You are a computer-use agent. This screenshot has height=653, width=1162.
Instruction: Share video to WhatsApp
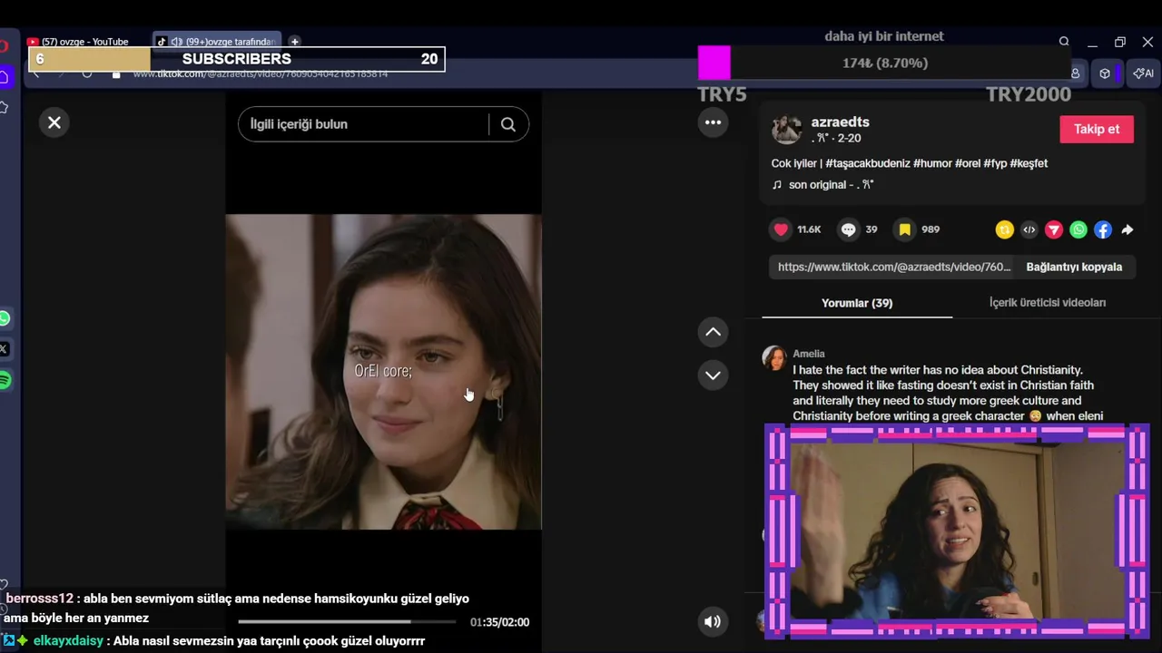coord(1078,229)
